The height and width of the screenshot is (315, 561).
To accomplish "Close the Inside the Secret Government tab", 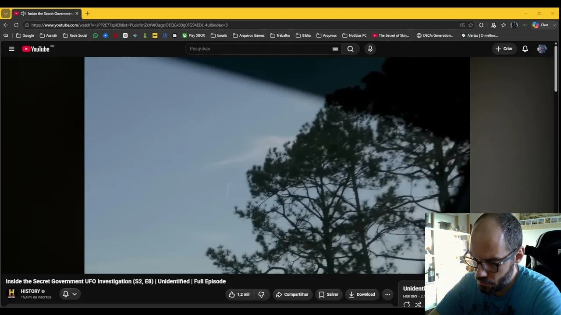I will point(77,14).
